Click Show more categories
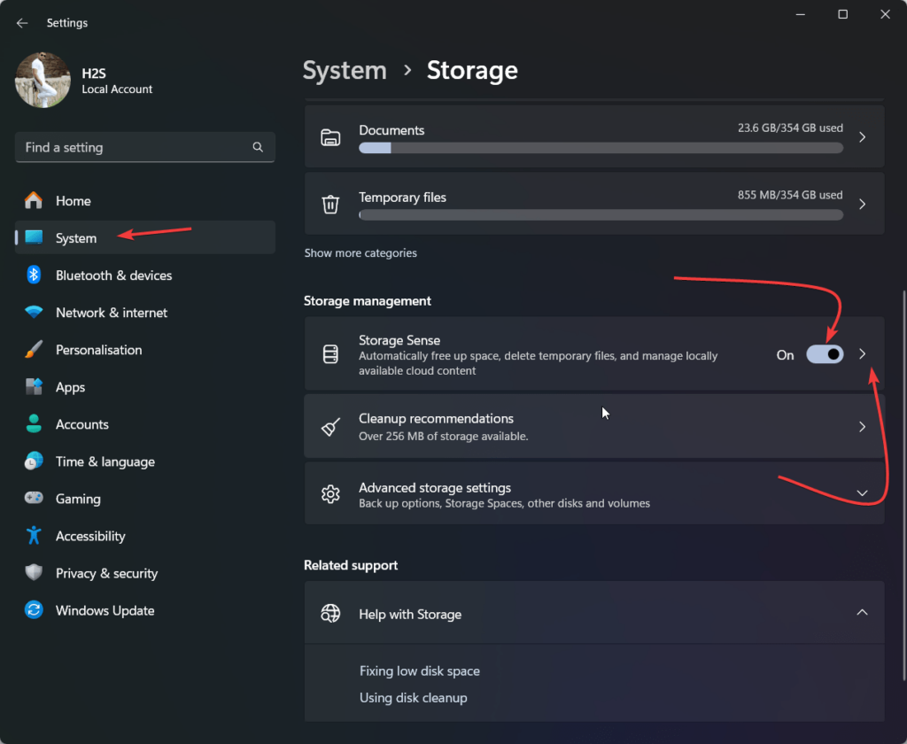 tap(360, 252)
